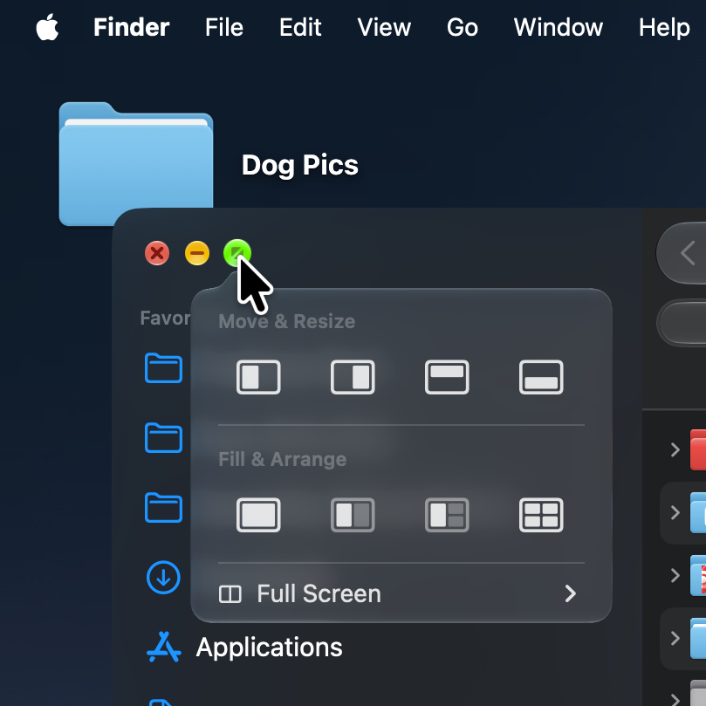Tile window to bottom half
The image size is (706, 706).
tap(541, 377)
